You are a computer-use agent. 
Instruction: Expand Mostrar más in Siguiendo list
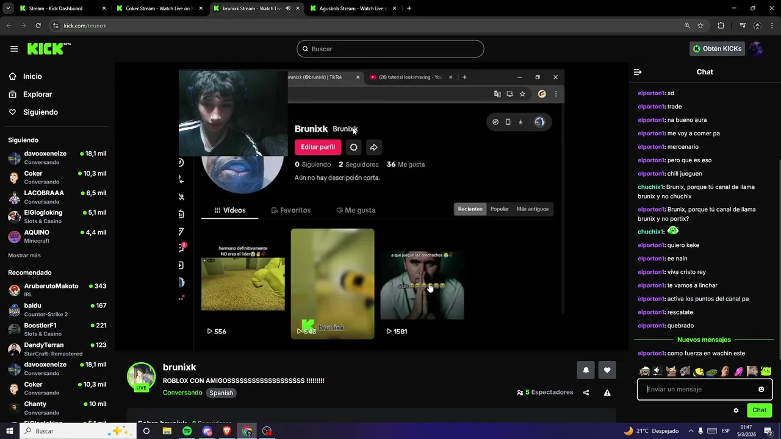pos(24,255)
